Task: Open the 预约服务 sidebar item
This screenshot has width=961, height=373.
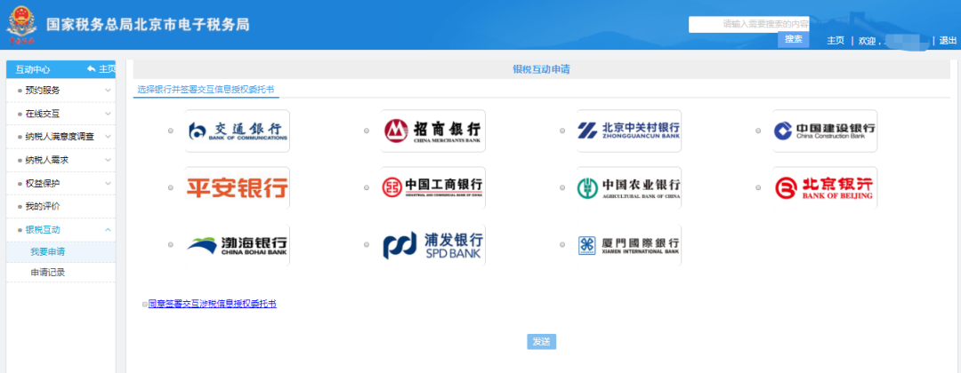Action: pos(61,90)
